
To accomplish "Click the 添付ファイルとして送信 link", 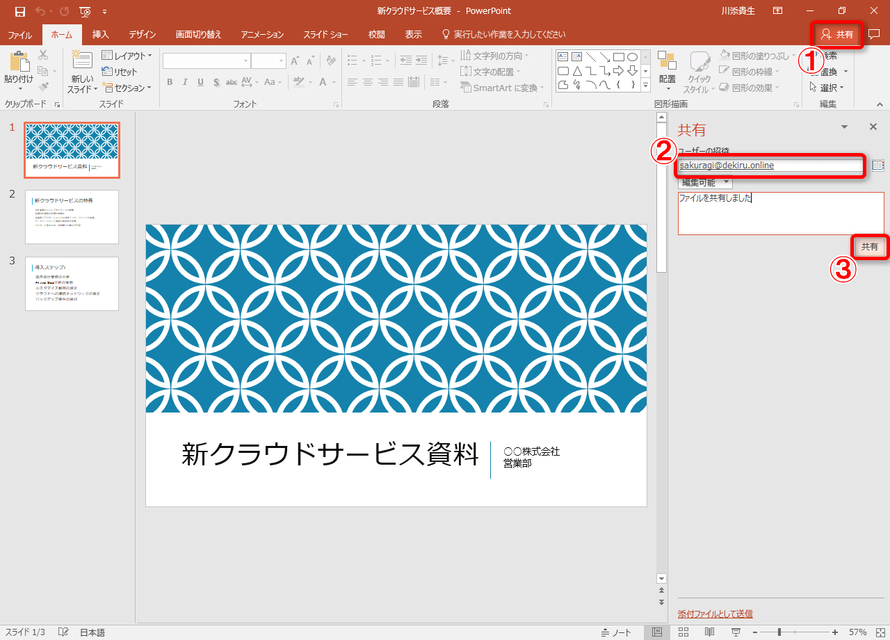I will tap(715, 614).
